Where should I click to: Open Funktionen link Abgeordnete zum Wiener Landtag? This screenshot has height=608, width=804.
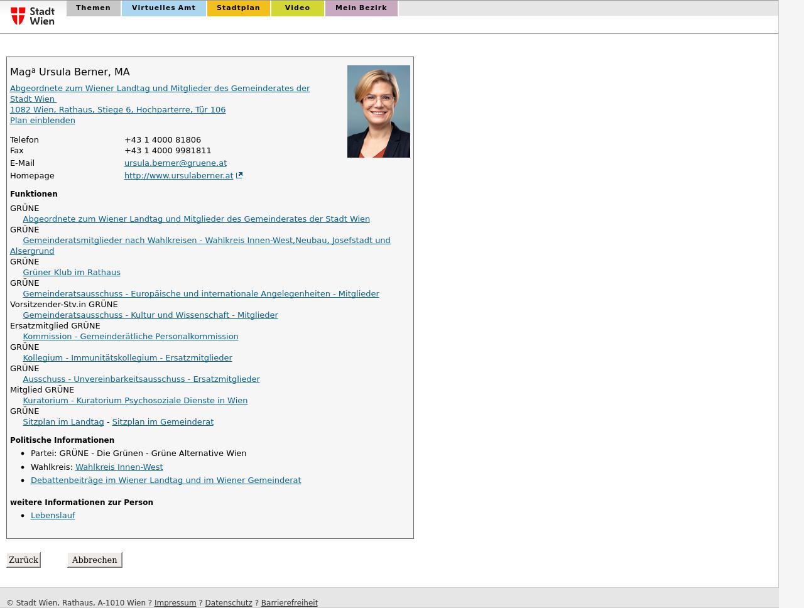(x=196, y=219)
